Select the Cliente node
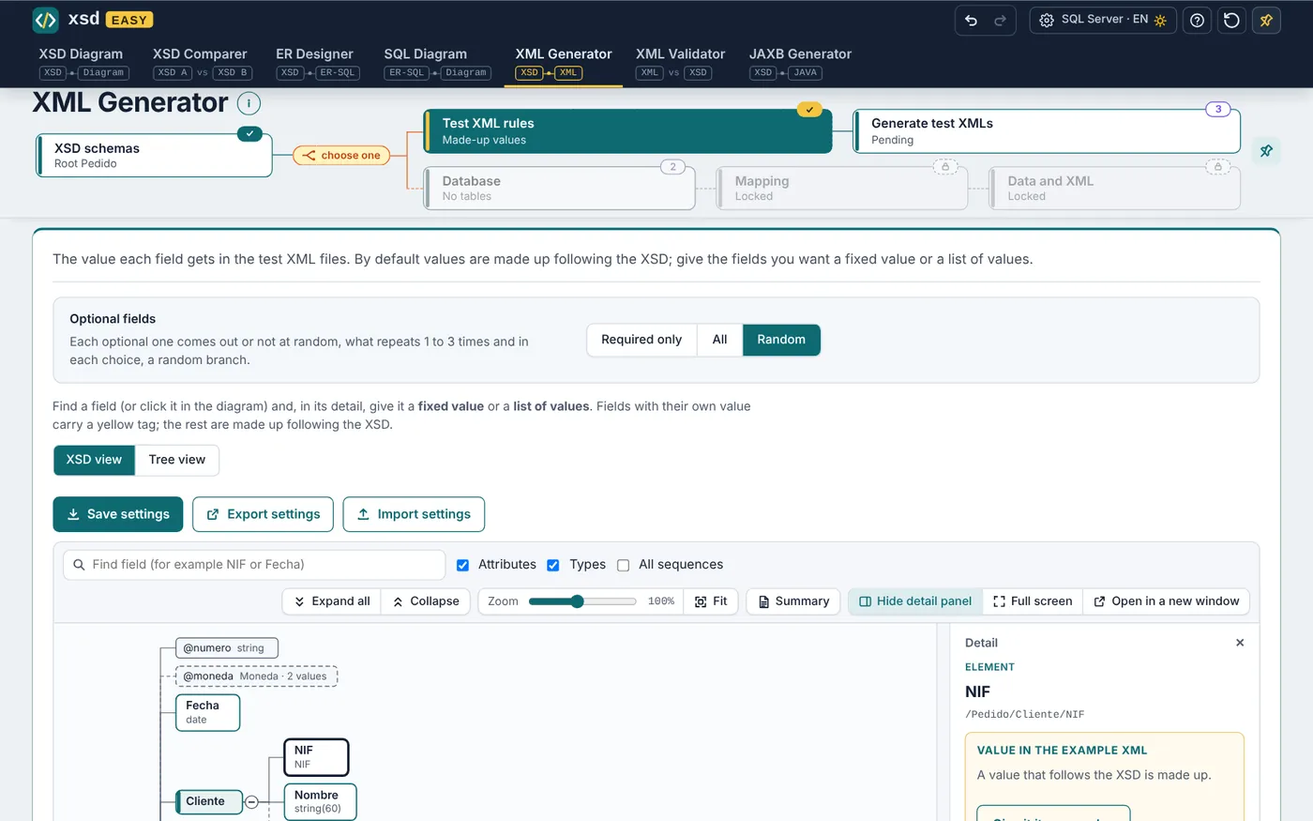 pyautogui.click(x=209, y=801)
